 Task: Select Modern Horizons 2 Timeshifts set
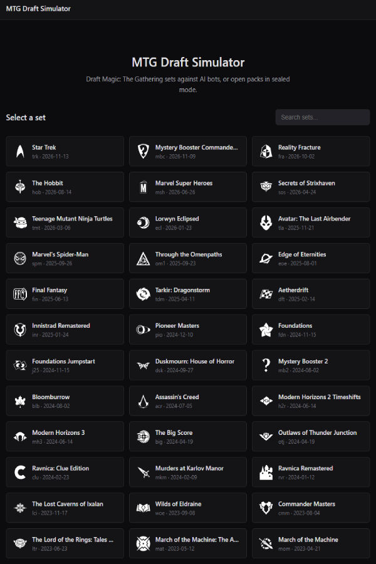311,400
